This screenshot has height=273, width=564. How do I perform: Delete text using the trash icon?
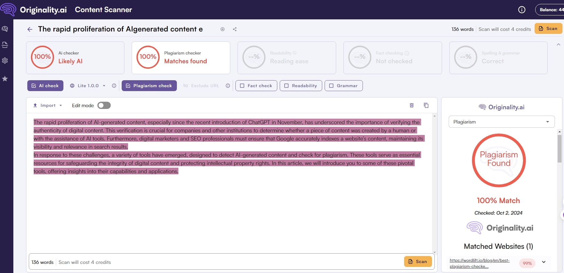pyautogui.click(x=411, y=105)
